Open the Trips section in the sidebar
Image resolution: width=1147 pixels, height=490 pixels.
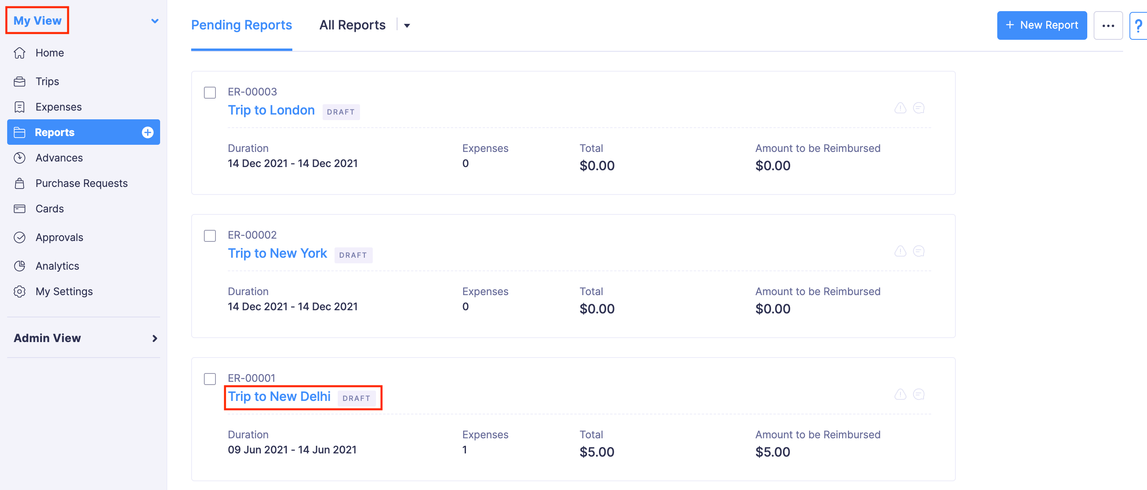tap(47, 81)
